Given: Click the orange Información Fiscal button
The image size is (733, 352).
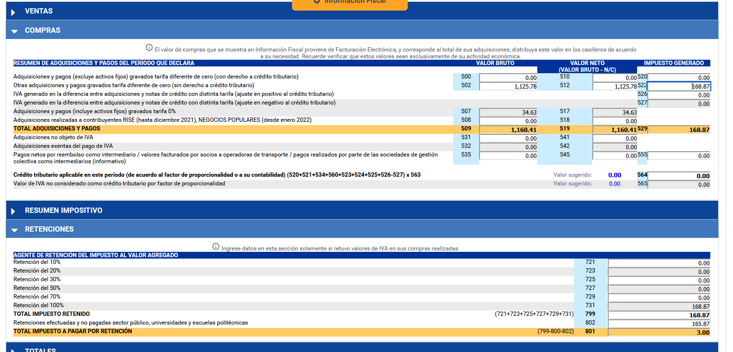Looking at the screenshot, I should 349,3.
